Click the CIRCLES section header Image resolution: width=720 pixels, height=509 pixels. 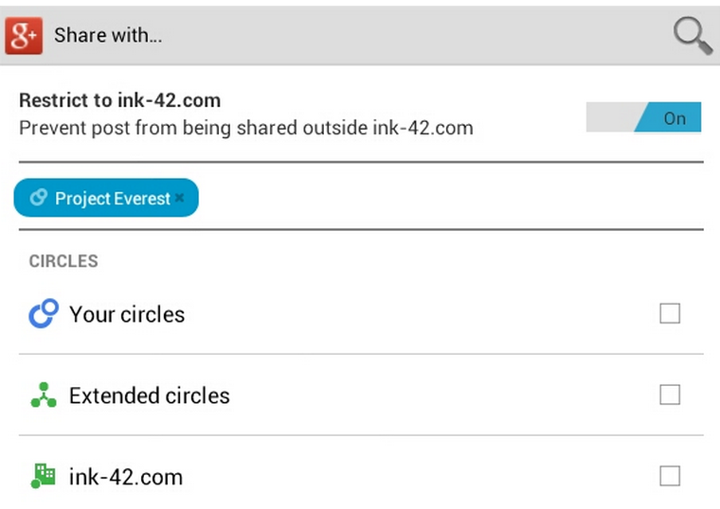click(63, 261)
